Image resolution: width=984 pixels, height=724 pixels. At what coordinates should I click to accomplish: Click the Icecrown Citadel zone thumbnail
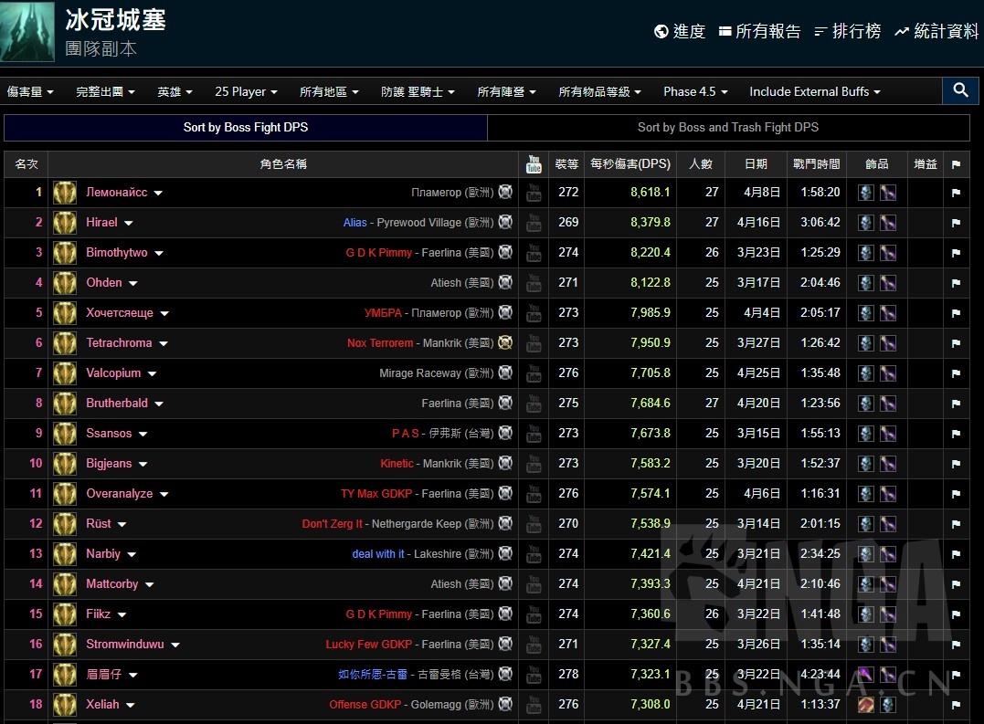(27, 31)
